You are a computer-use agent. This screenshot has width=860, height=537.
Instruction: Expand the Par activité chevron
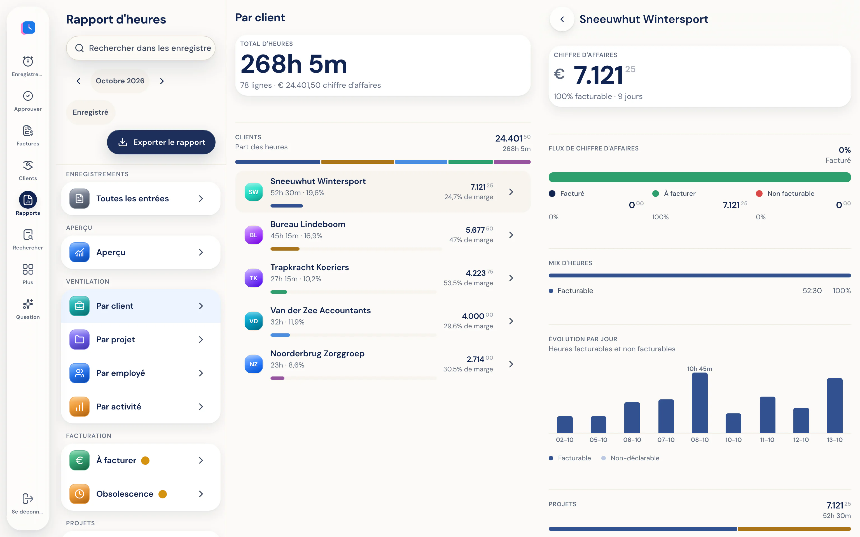pos(201,407)
